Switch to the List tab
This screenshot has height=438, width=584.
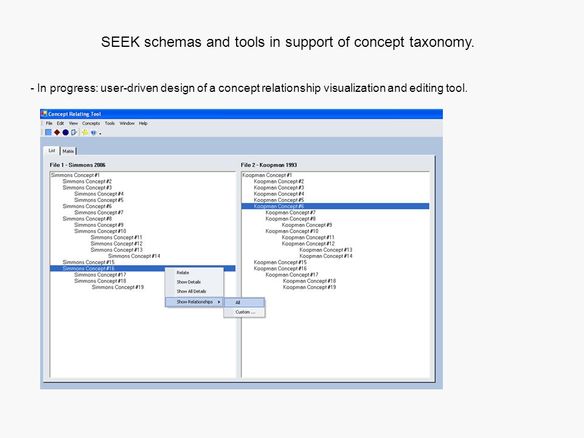coord(52,150)
